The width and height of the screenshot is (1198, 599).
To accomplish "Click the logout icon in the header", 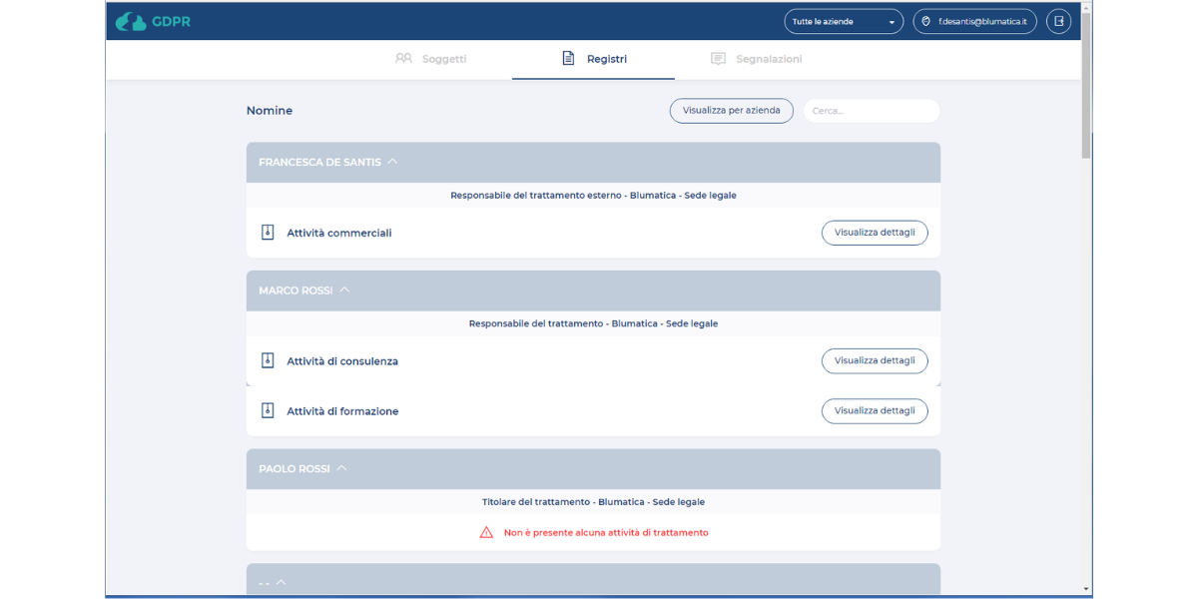I will pos(1058,21).
